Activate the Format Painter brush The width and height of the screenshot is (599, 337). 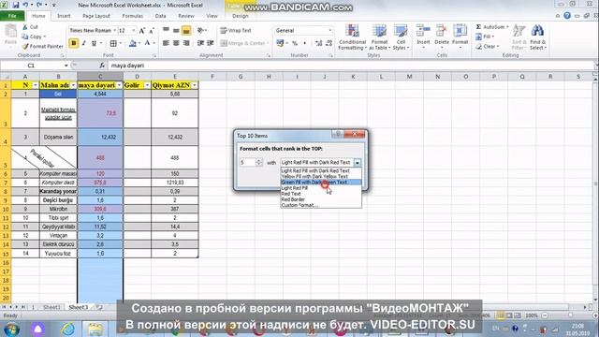(42, 46)
